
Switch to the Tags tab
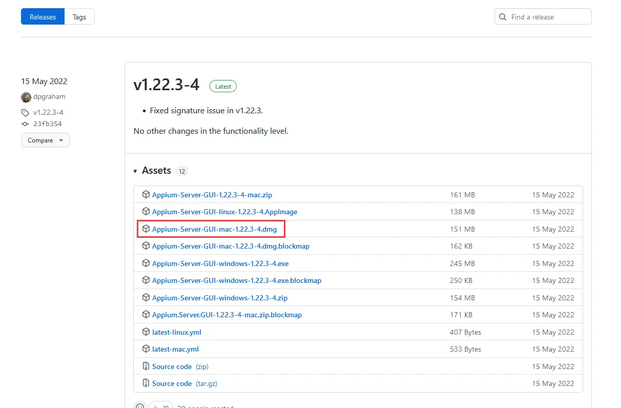tap(79, 16)
